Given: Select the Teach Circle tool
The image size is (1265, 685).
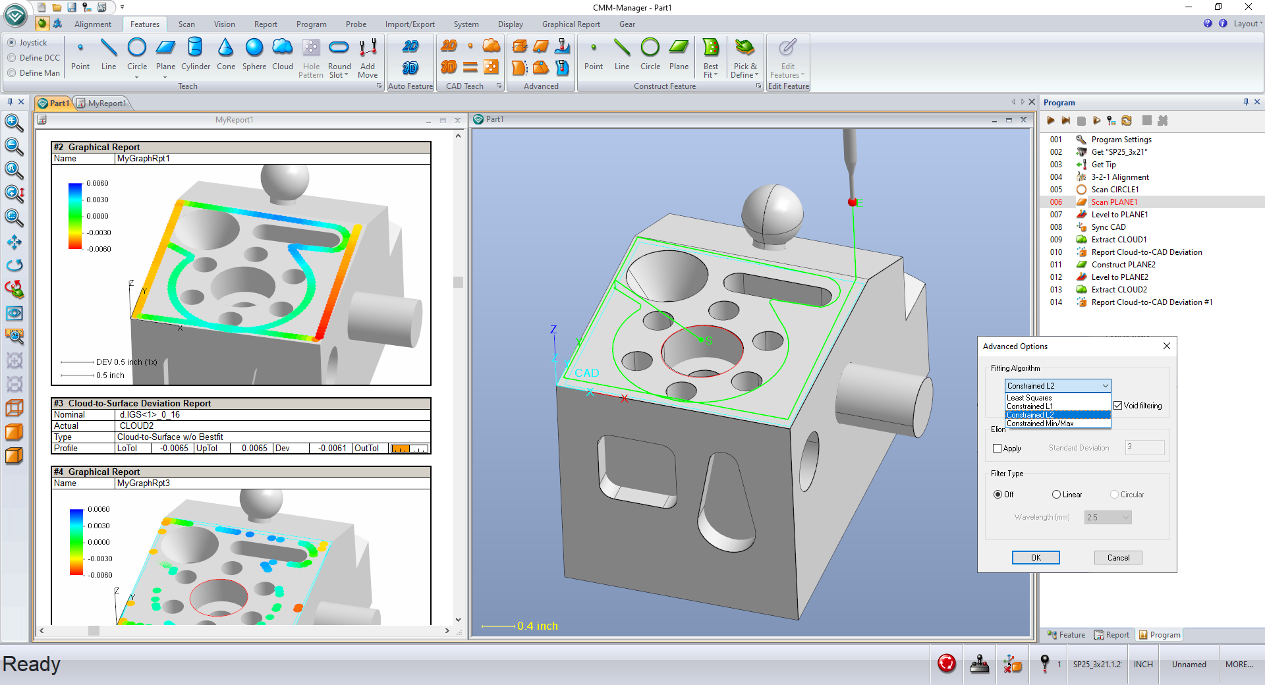Looking at the screenshot, I should (137, 54).
